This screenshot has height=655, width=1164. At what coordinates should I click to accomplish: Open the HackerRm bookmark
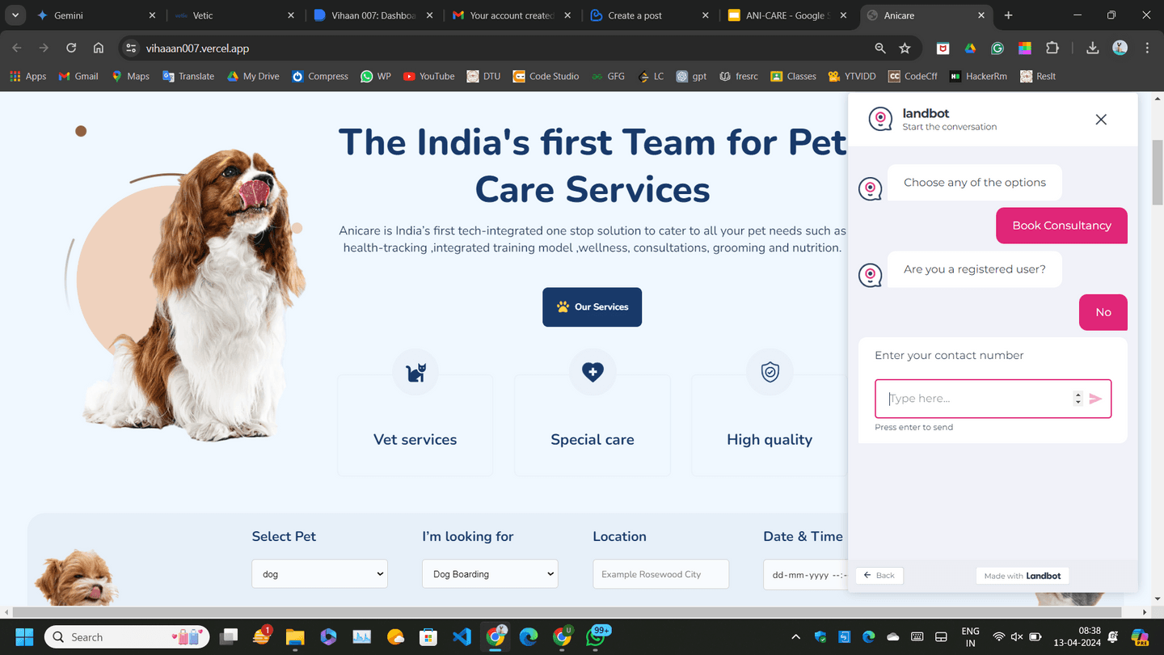point(978,76)
